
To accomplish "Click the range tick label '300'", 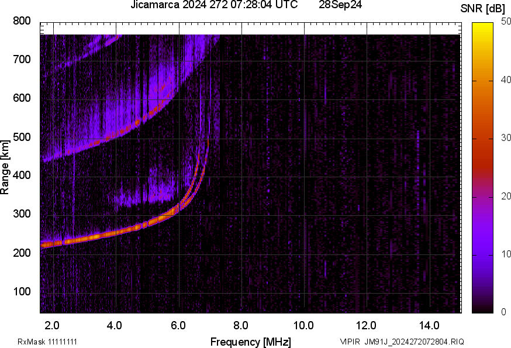I will click(22, 213).
